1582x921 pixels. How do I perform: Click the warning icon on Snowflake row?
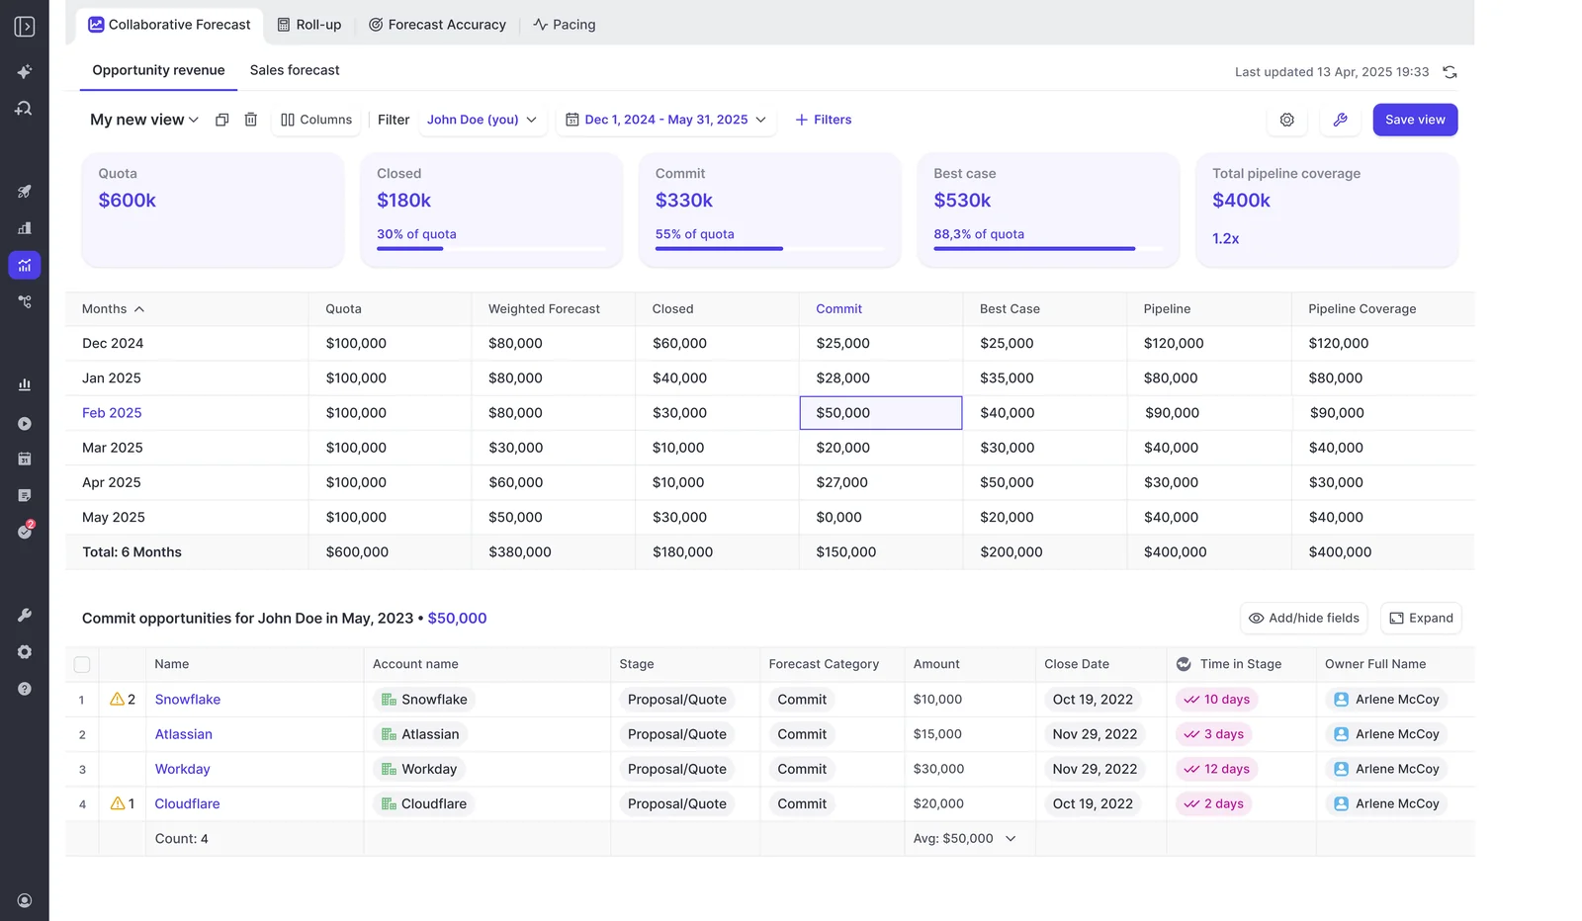coord(117,699)
